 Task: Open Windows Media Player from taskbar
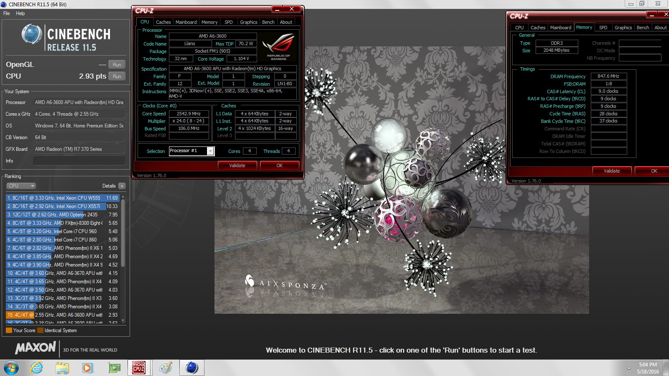[x=87, y=368]
